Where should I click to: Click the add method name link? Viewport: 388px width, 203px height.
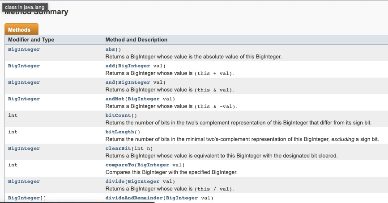(x=110, y=66)
